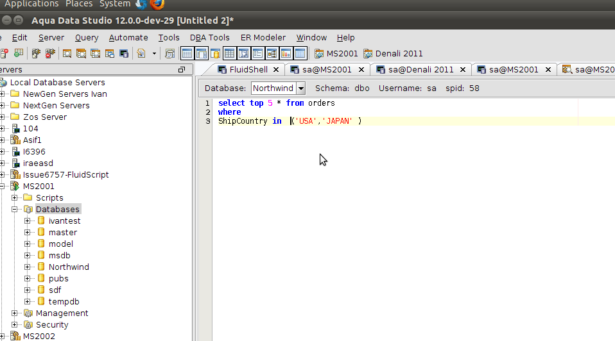Expand the ivantest database node
Screen dimensions: 615x341
tap(28, 220)
